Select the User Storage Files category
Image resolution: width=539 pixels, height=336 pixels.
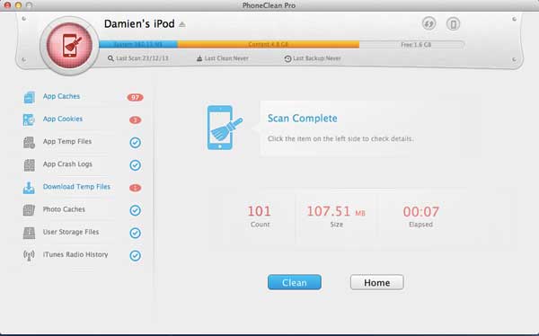point(71,232)
